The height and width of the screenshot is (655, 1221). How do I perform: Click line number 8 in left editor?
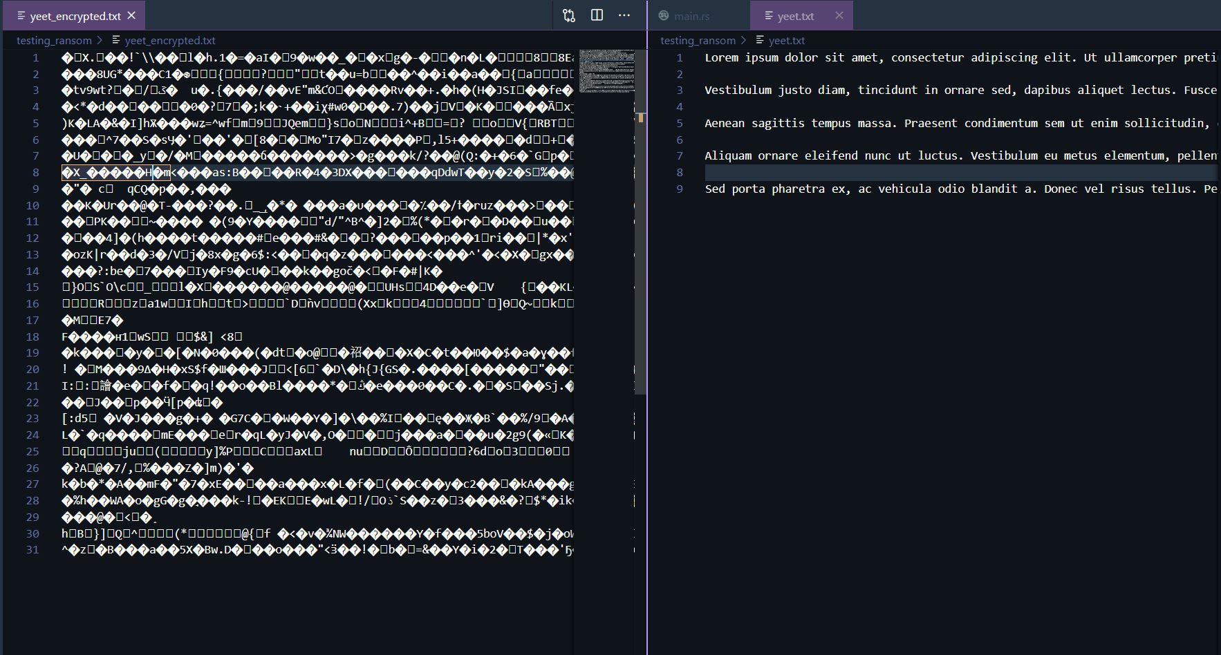coord(35,172)
